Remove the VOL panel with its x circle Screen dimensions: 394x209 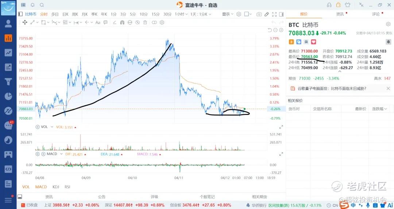(x=38, y=127)
